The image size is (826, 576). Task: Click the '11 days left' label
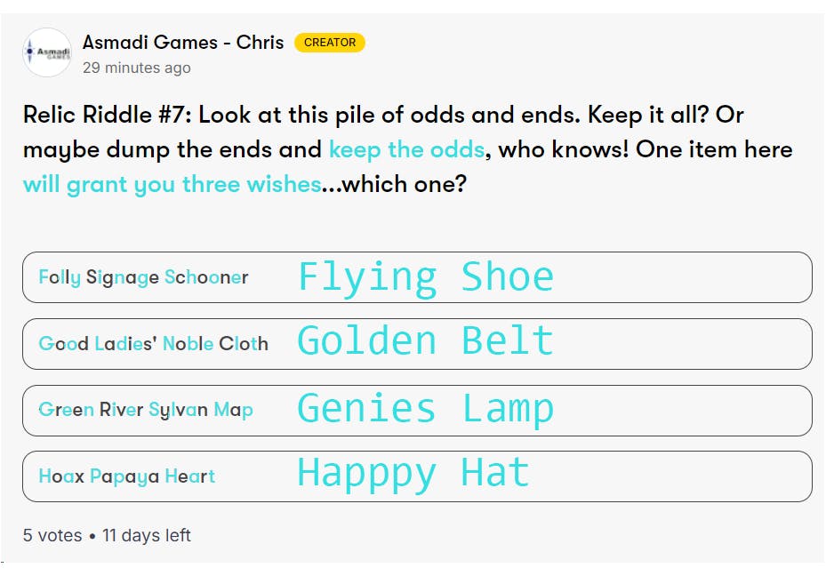pos(147,535)
